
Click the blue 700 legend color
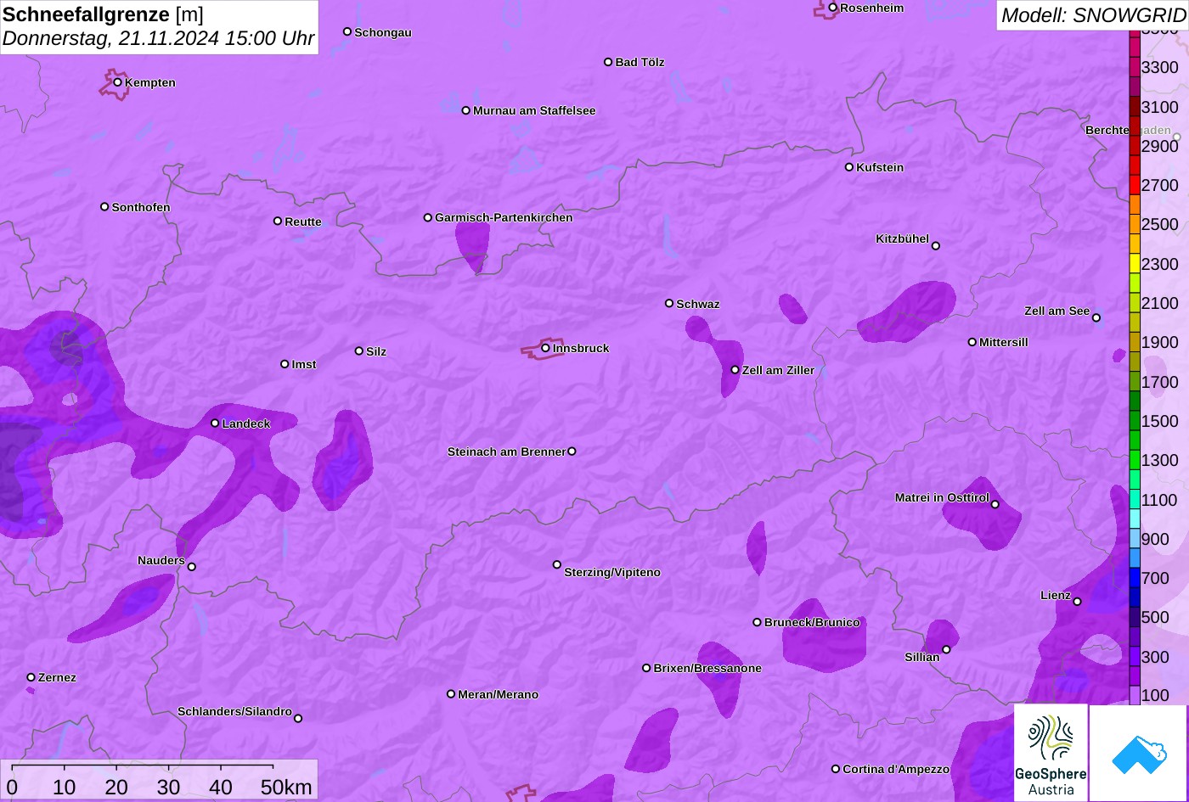pyautogui.click(x=1135, y=578)
